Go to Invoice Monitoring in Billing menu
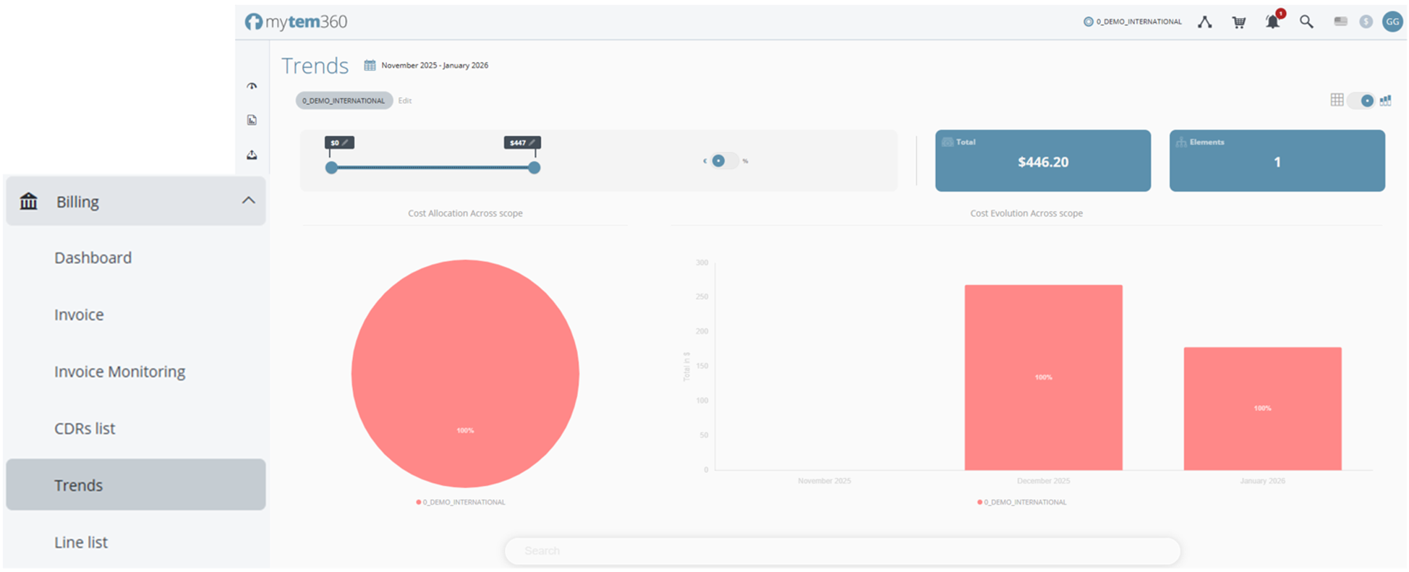The height and width of the screenshot is (572, 1409). 119,372
